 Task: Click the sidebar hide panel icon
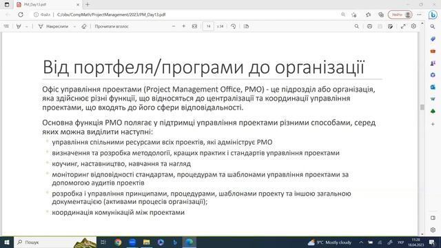(x=433, y=218)
